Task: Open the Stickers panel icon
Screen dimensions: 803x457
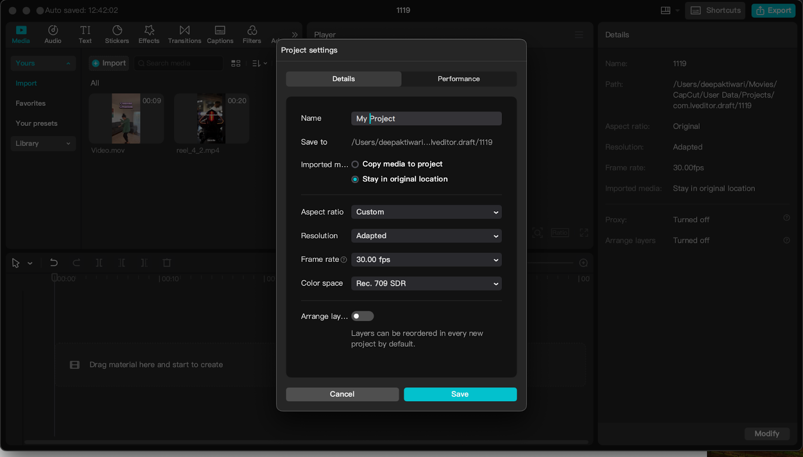Action: pyautogui.click(x=117, y=31)
